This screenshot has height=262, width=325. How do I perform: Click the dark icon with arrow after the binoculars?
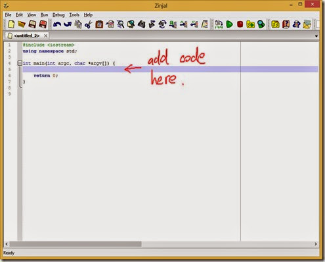point(152,24)
